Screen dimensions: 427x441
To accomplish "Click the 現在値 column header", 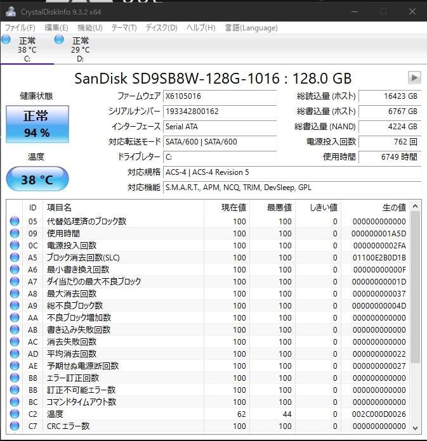I will tap(227, 208).
